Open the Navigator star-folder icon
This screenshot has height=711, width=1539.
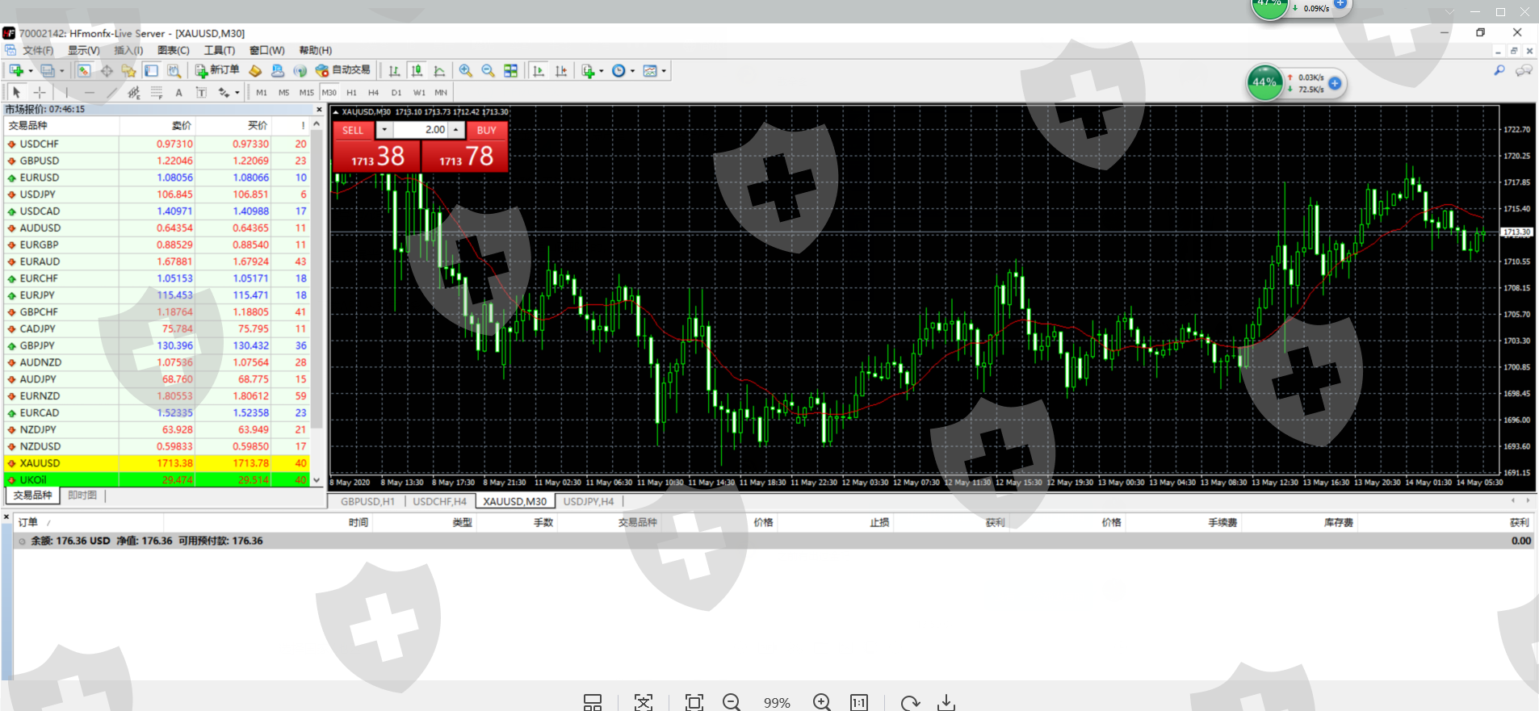tap(128, 71)
